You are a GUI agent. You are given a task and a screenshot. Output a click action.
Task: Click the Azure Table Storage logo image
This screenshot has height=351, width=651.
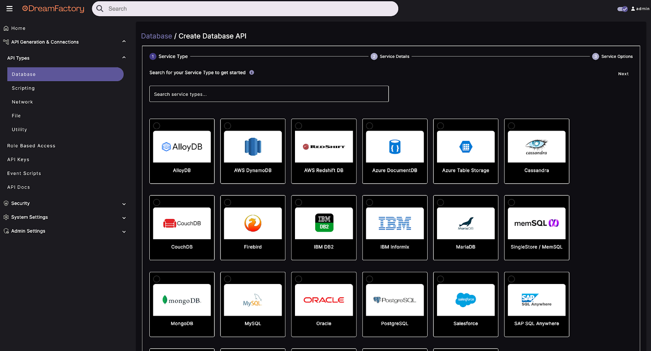(x=466, y=147)
